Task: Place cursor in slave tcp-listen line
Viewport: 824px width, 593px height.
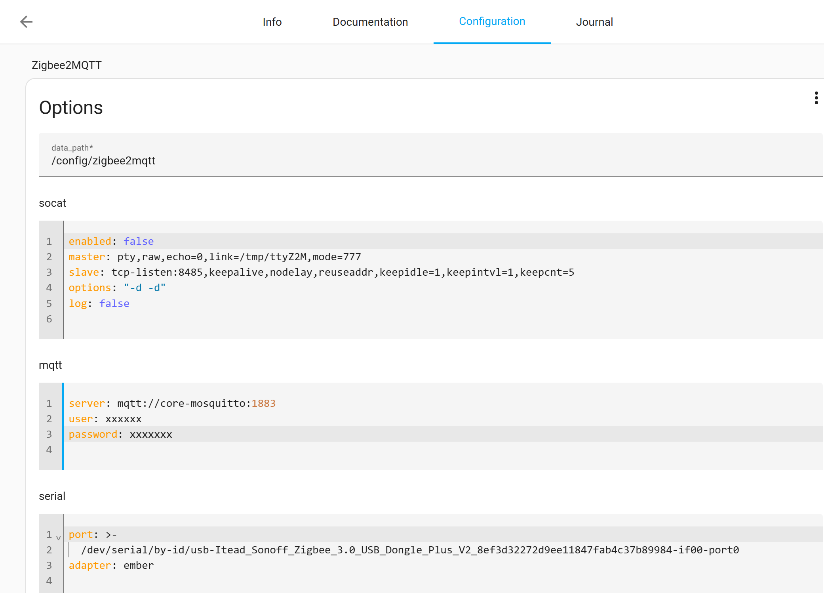Action: pos(443,272)
